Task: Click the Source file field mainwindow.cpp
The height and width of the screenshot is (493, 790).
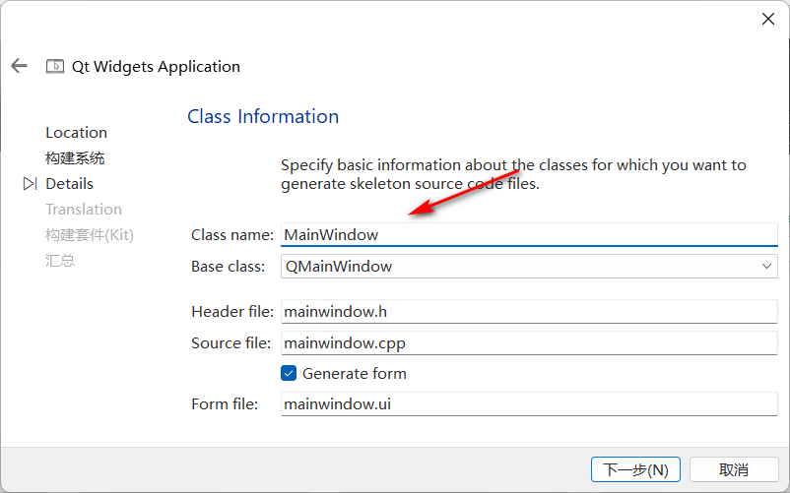Action: pyautogui.click(x=529, y=343)
